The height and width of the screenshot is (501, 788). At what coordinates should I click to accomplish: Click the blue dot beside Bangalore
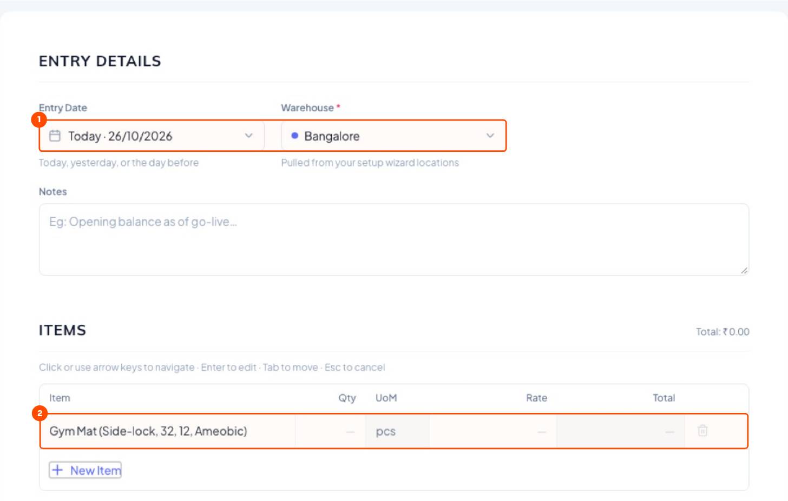pyautogui.click(x=295, y=136)
